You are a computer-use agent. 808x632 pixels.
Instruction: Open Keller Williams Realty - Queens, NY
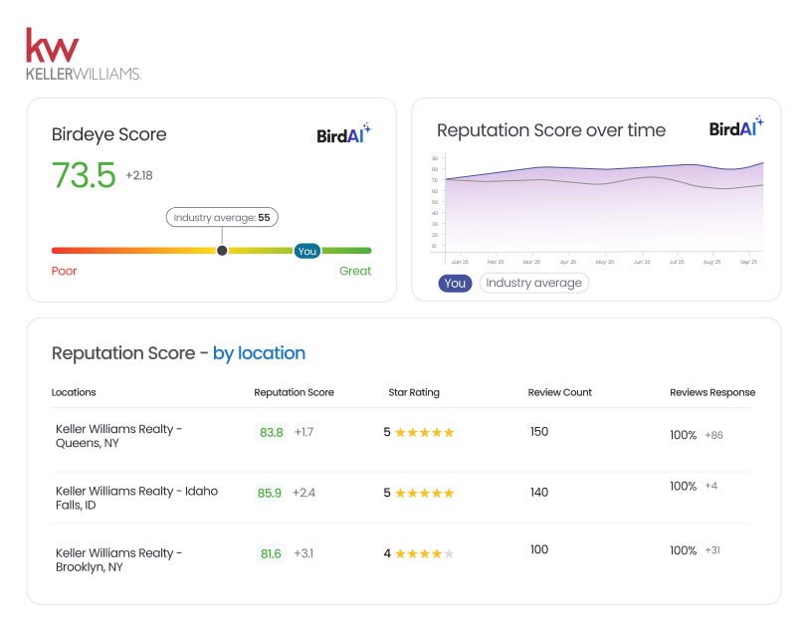point(119,436)
